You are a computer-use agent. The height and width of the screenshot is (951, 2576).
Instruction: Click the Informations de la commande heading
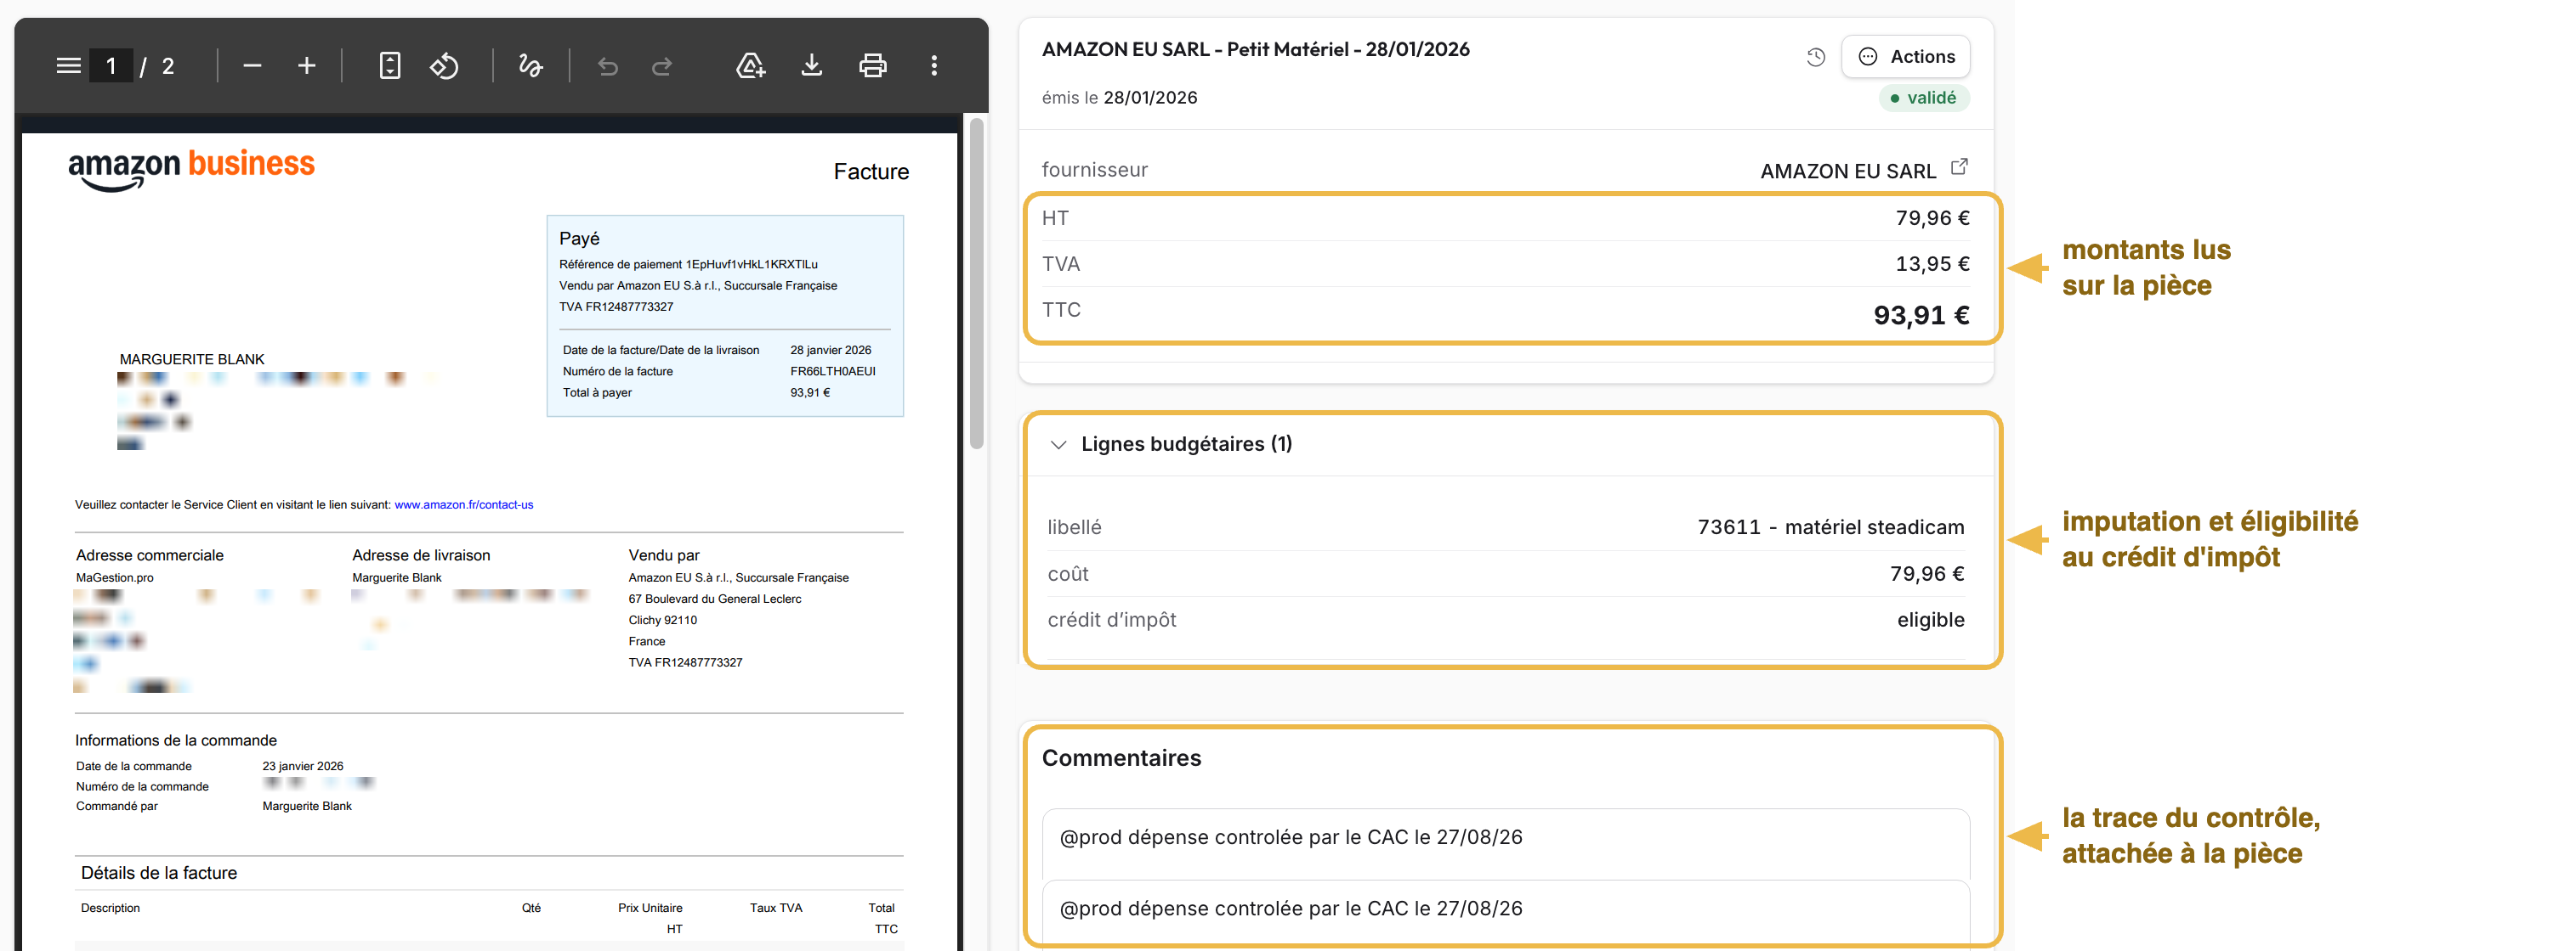pos(176,740)
